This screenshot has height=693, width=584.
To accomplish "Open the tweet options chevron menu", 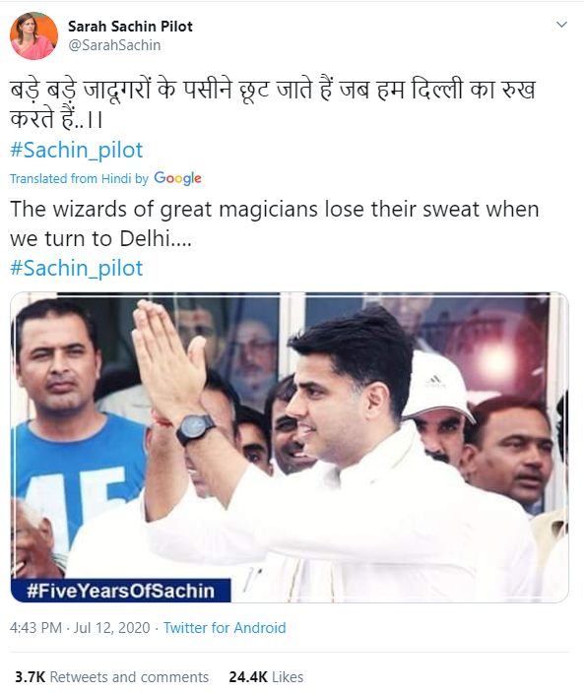I will (x=561, y=25).
